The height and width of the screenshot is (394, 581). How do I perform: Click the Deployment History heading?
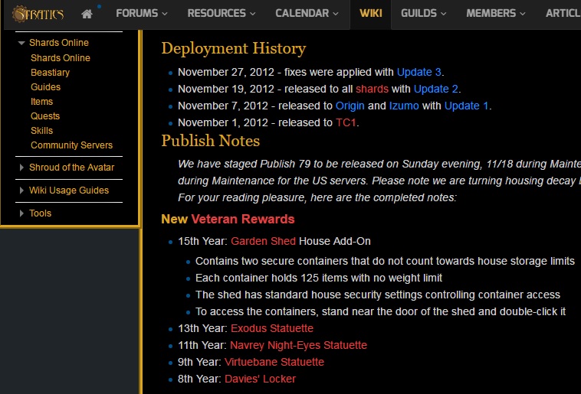coord(234,48)
